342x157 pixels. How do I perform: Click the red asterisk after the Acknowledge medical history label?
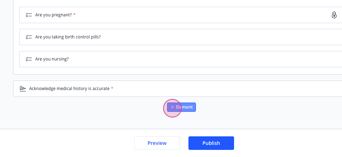coord(112,88)
